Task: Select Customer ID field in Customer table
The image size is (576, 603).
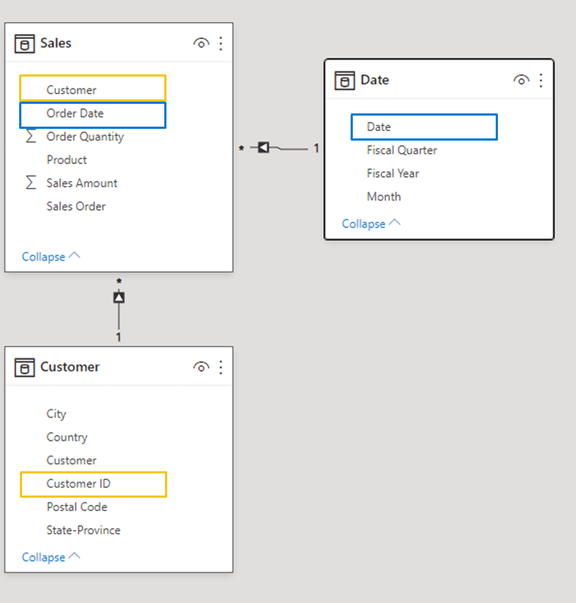Action: [78, 484]
